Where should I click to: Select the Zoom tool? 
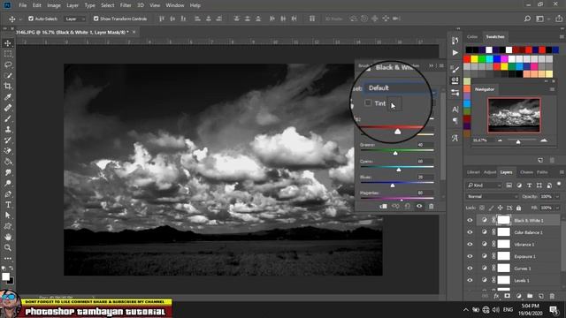[x=8, y=247]
